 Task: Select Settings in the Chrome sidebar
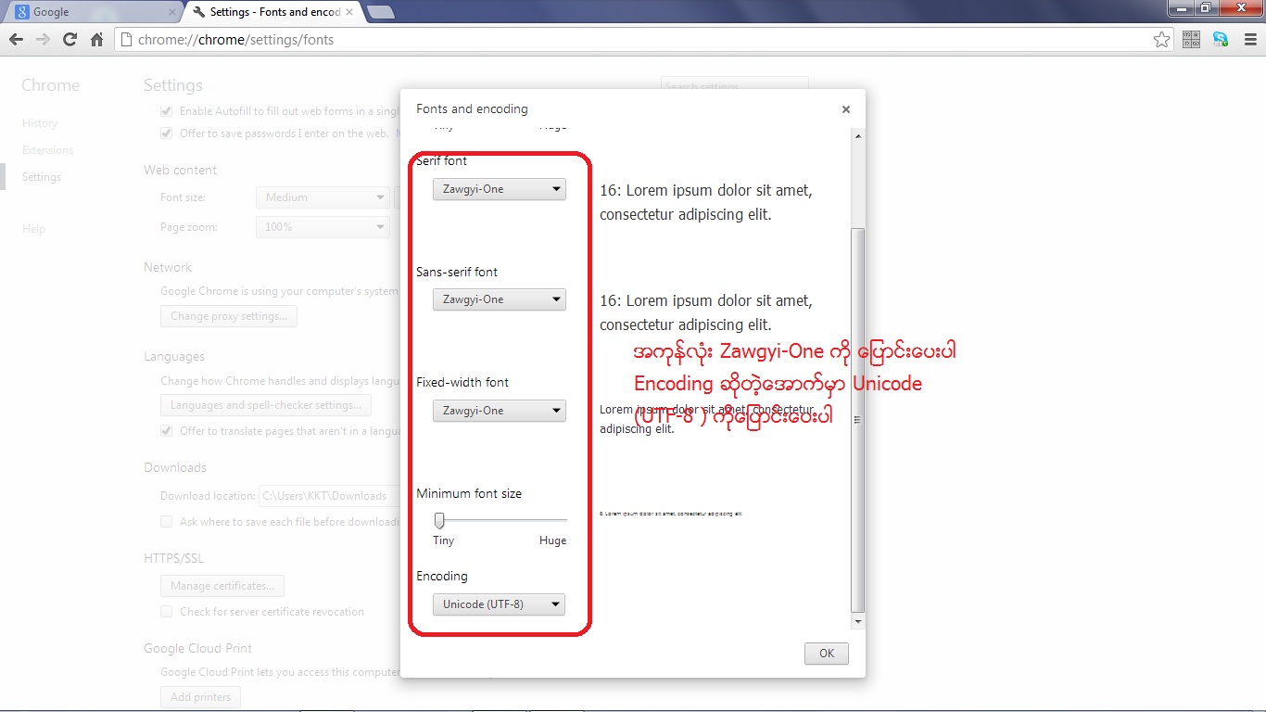(42, 177)
